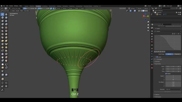This screenshot has height=102, width=182.
Task: Open the File menu
Action: coord(4,6)
